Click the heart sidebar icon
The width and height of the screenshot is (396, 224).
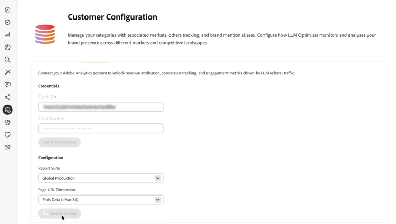click(x=7, y=135)
